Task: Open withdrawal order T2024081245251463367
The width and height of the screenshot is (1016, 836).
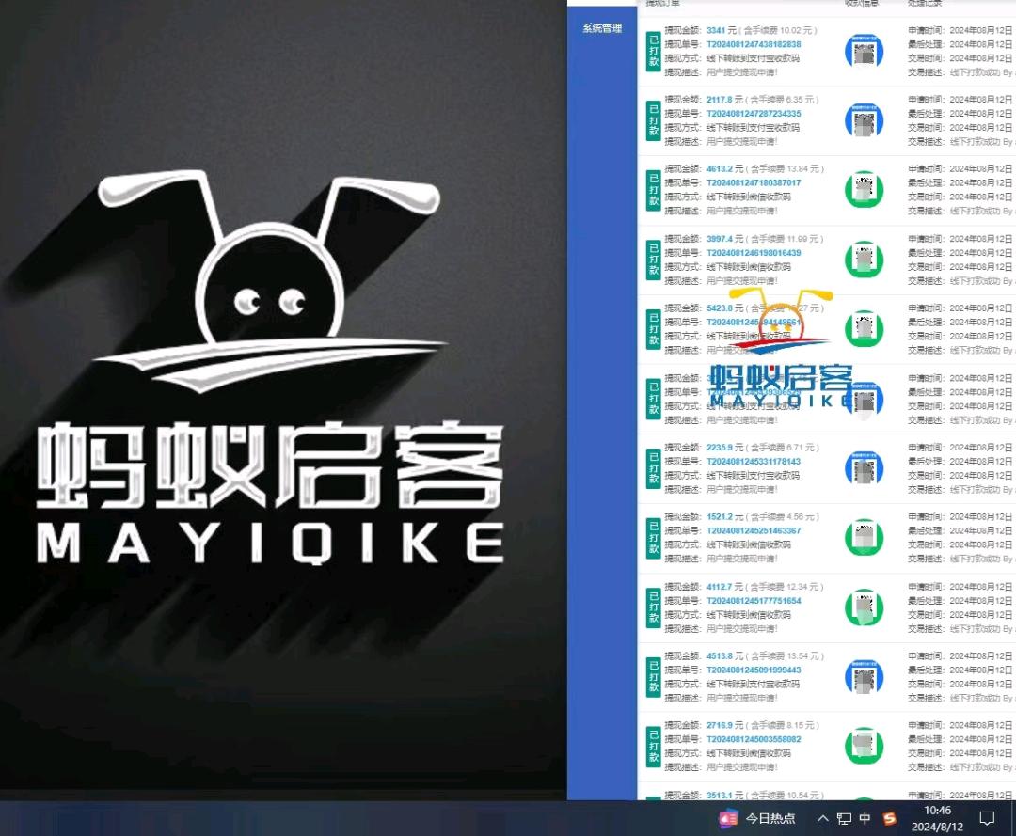Action: [754, 531]
